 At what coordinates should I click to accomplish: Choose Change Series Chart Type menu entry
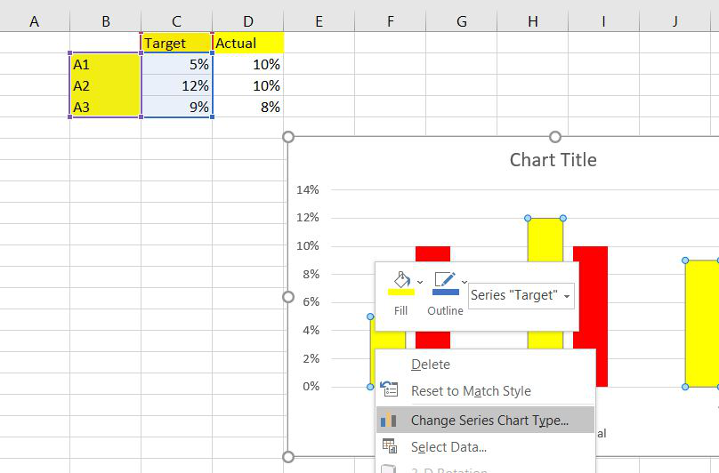tap(489, 421)
